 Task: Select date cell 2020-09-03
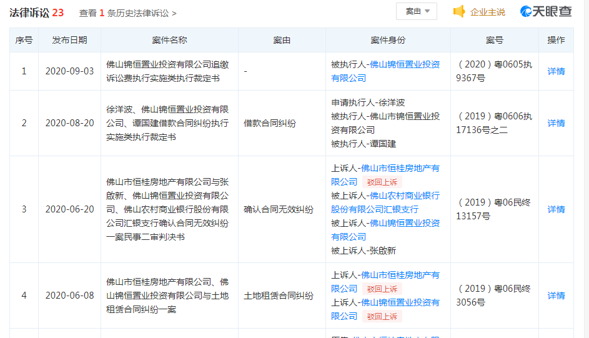click(69, 71)
